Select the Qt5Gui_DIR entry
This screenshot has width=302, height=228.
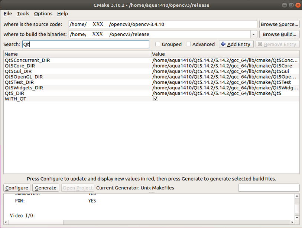[x=18, y=71]
